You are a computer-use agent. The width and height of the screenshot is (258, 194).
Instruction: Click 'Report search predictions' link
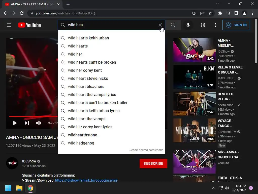pos(146,150)
